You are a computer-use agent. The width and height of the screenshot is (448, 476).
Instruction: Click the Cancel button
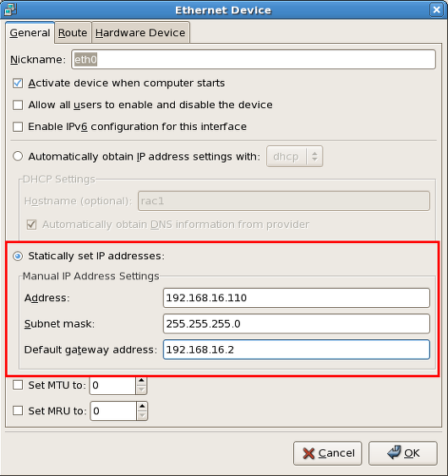(x=328, y=453)
